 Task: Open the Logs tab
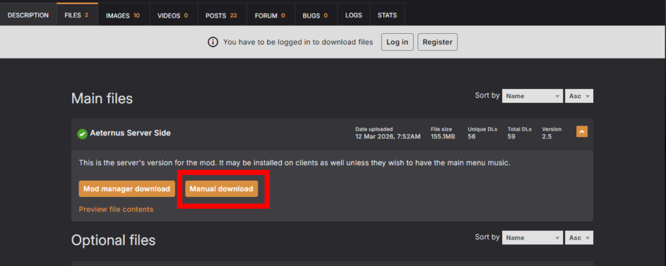coord(354,15)
